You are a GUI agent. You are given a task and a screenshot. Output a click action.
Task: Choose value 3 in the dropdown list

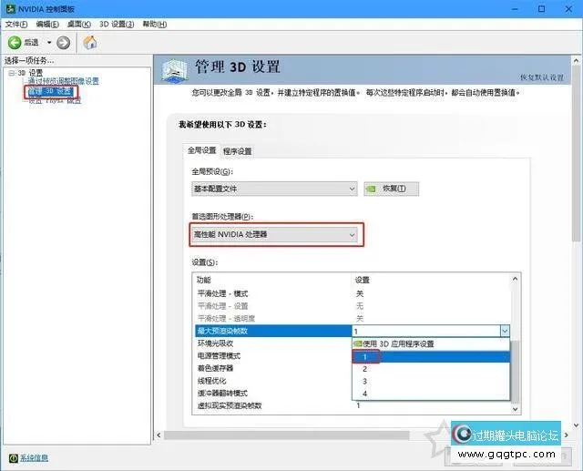pos(431,381)
